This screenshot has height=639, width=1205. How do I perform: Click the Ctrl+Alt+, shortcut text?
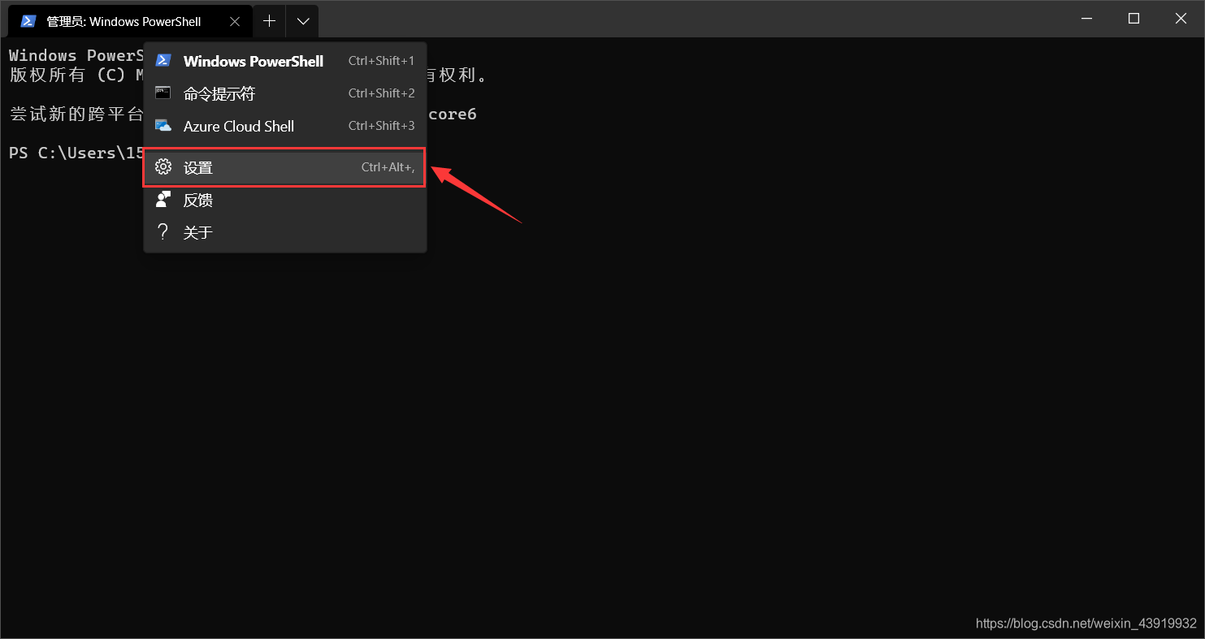pos(388,167)
